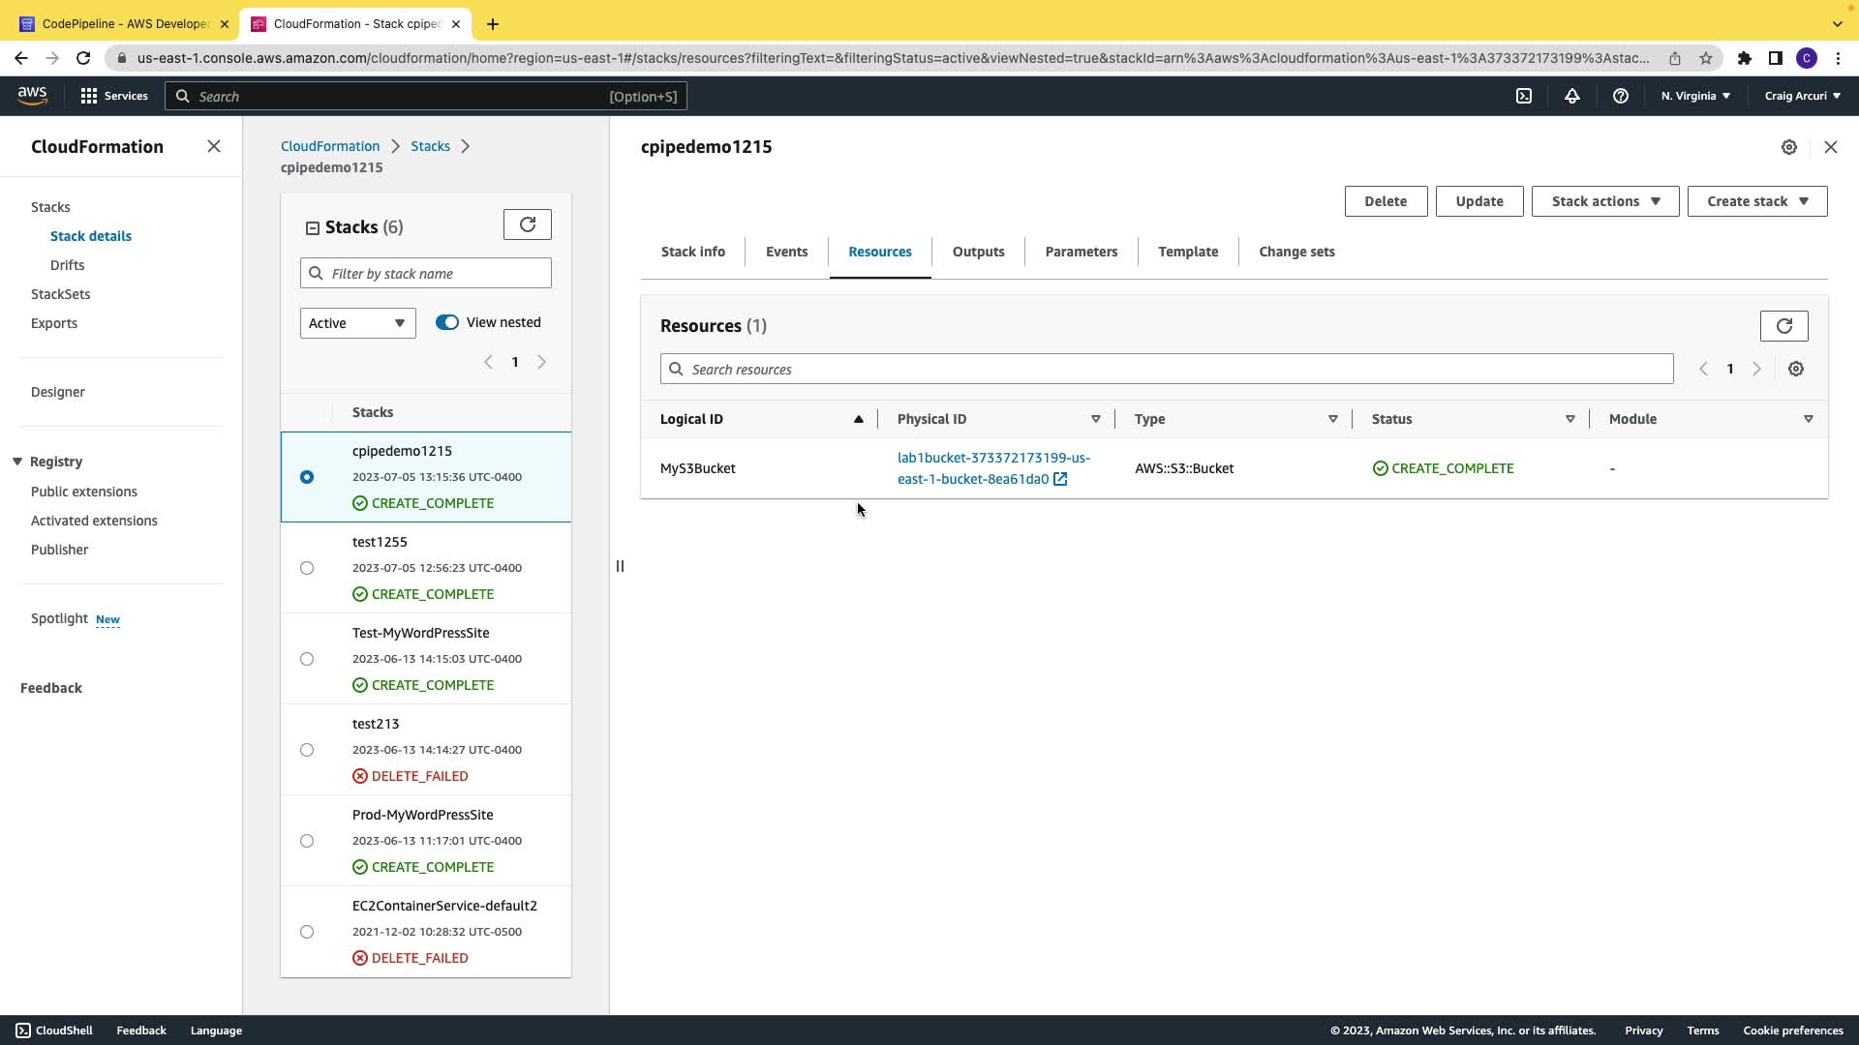Select the Prod-MyWordPressSite radio button
The height and width of the screenshot is (1045, 1859).
pyautogui.click(x=307, y=841)
